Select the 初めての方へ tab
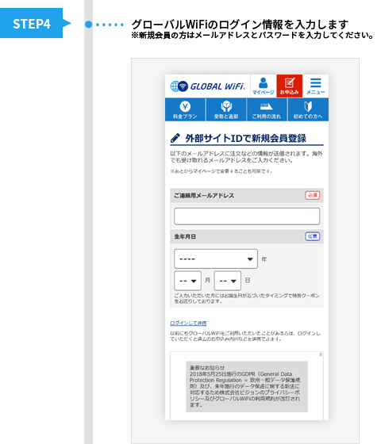The height and width of the screenshot is (444, 377). (308, 110)
